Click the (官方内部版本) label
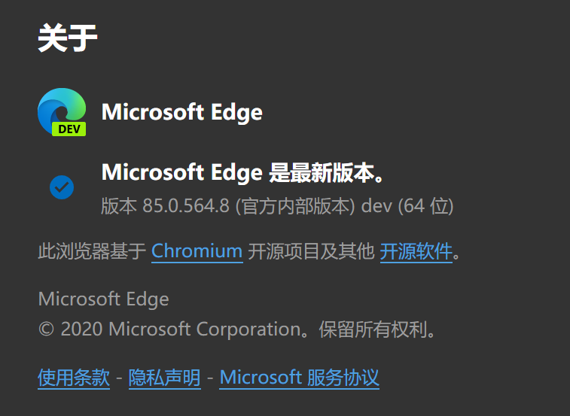 [295, 206]
